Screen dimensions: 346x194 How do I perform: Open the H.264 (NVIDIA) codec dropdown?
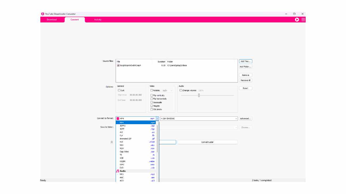click(x=199, y=118)
